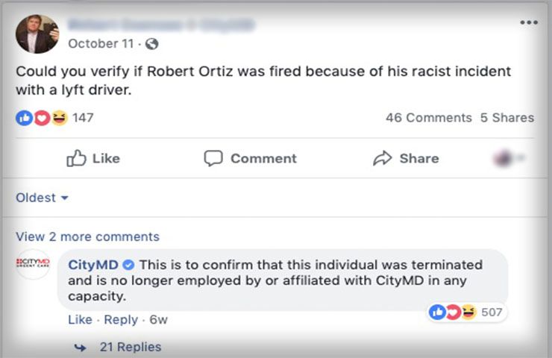Click the public globe privacy icon
Image resolution: width=552 pixels, height=358 pixels.
pos(152,44)
